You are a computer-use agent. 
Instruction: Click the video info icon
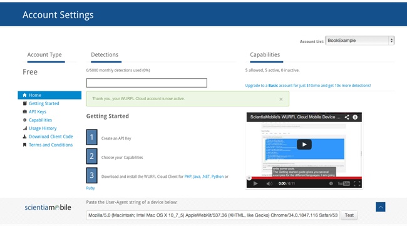pos(355,117)
